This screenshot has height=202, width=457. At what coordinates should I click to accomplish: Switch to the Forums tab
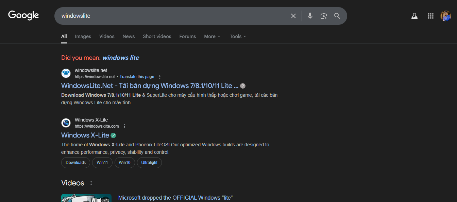188,36
